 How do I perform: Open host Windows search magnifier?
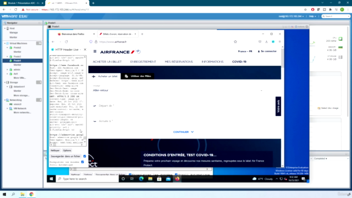13,194
